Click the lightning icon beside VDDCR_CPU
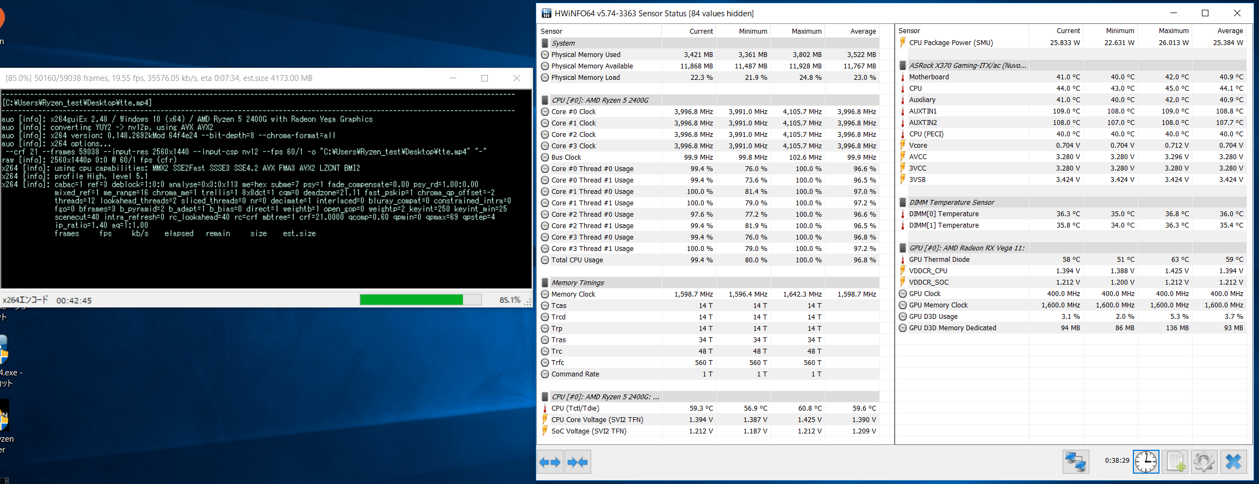Image resolution: width=1259 pixels, height=484 pixels. pos(903,271)
